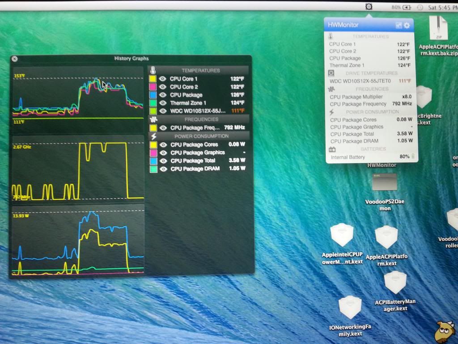Image resolution: width=458 pixels, height=344 pixels.
Task: Select CPU Package Total 3.58 W popup row
Action: tap(371, 134)
